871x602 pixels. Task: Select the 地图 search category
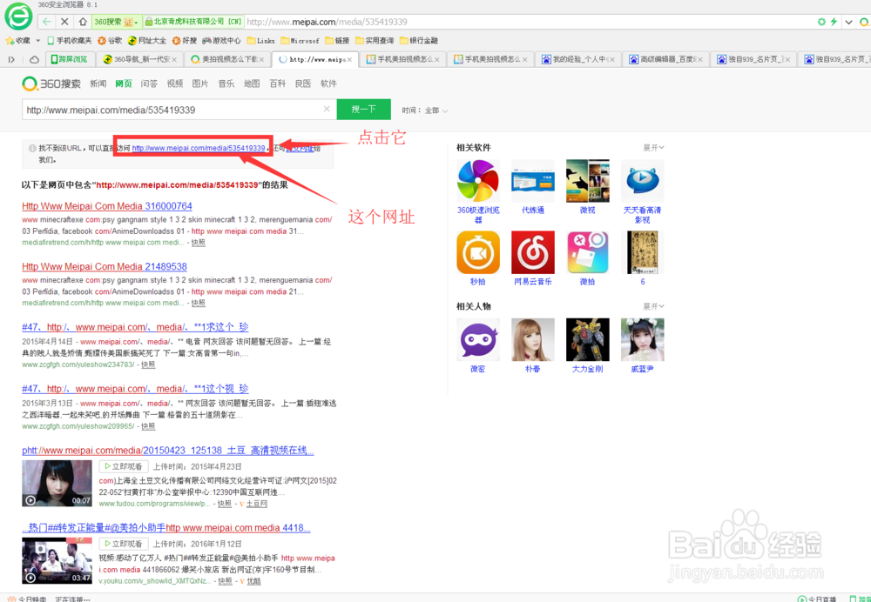[x=252, y=84]
